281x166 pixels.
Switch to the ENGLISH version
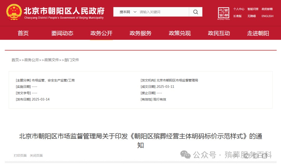[267, 16]
